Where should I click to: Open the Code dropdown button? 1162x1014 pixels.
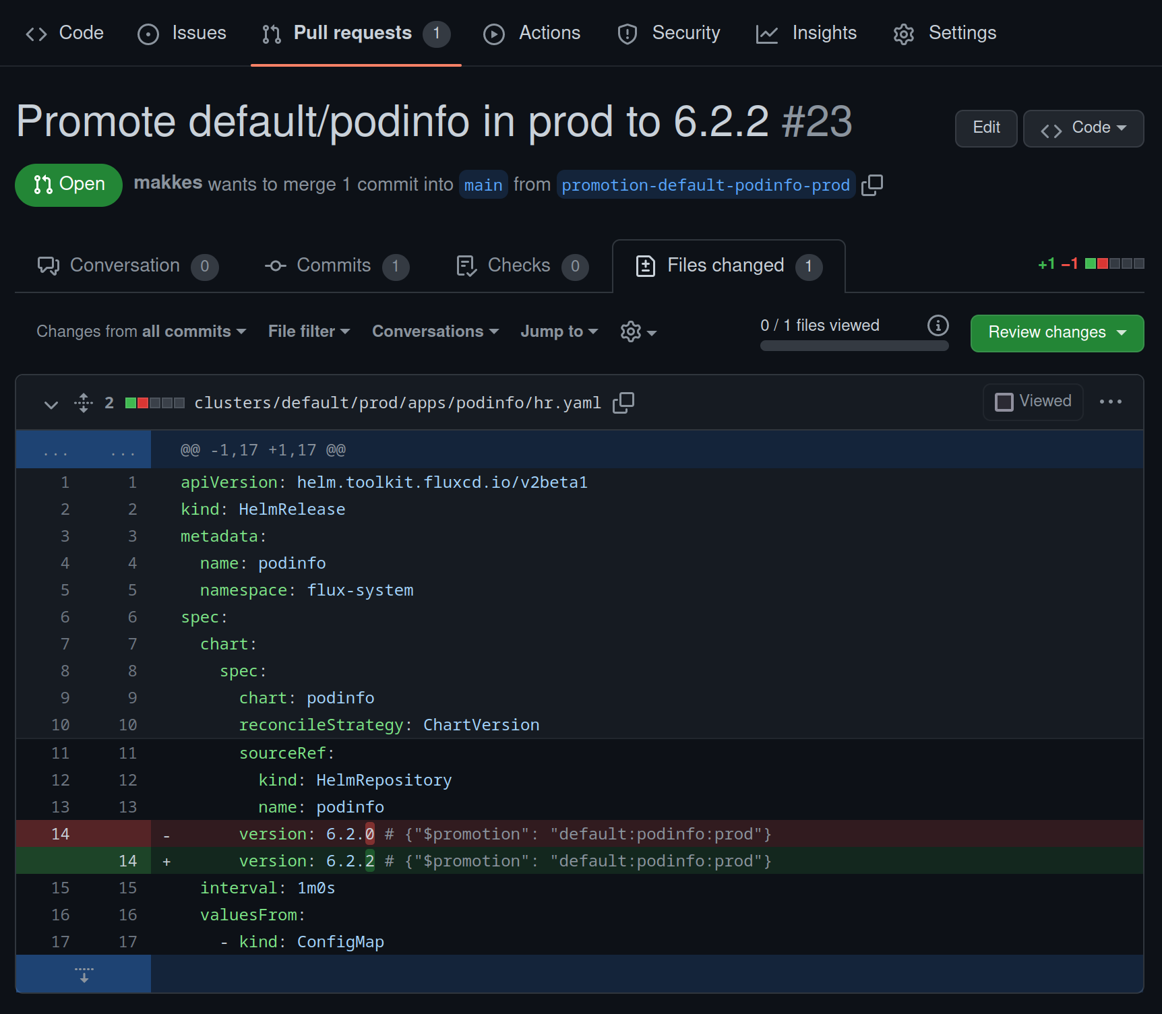tap(1083, 128)
